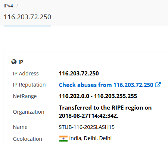This screenshot has height=146, width=168.
Task: Select the IP Address value 116.203.72.250
Action: [79, 74]
